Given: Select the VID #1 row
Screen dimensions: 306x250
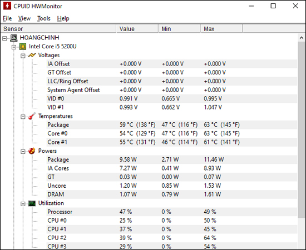Looking at the screenshot, I should pos(172,107).
